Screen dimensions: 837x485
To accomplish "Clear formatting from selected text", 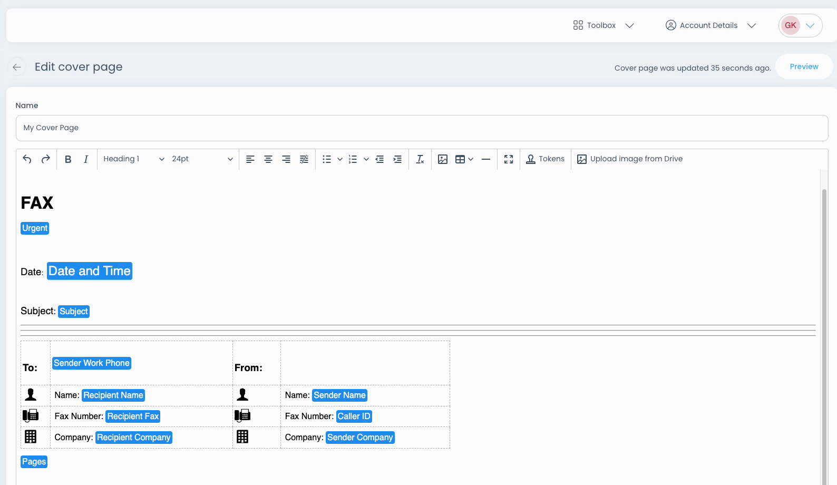I will pyautogui.click(x=420, y=159).
